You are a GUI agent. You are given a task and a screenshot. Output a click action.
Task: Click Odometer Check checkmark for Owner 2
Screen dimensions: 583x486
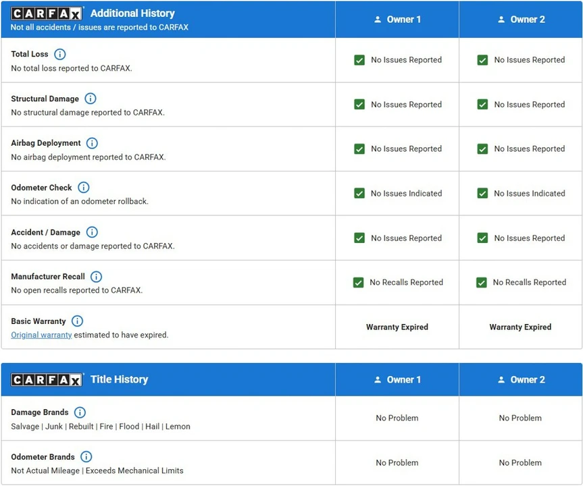point(482,193)
